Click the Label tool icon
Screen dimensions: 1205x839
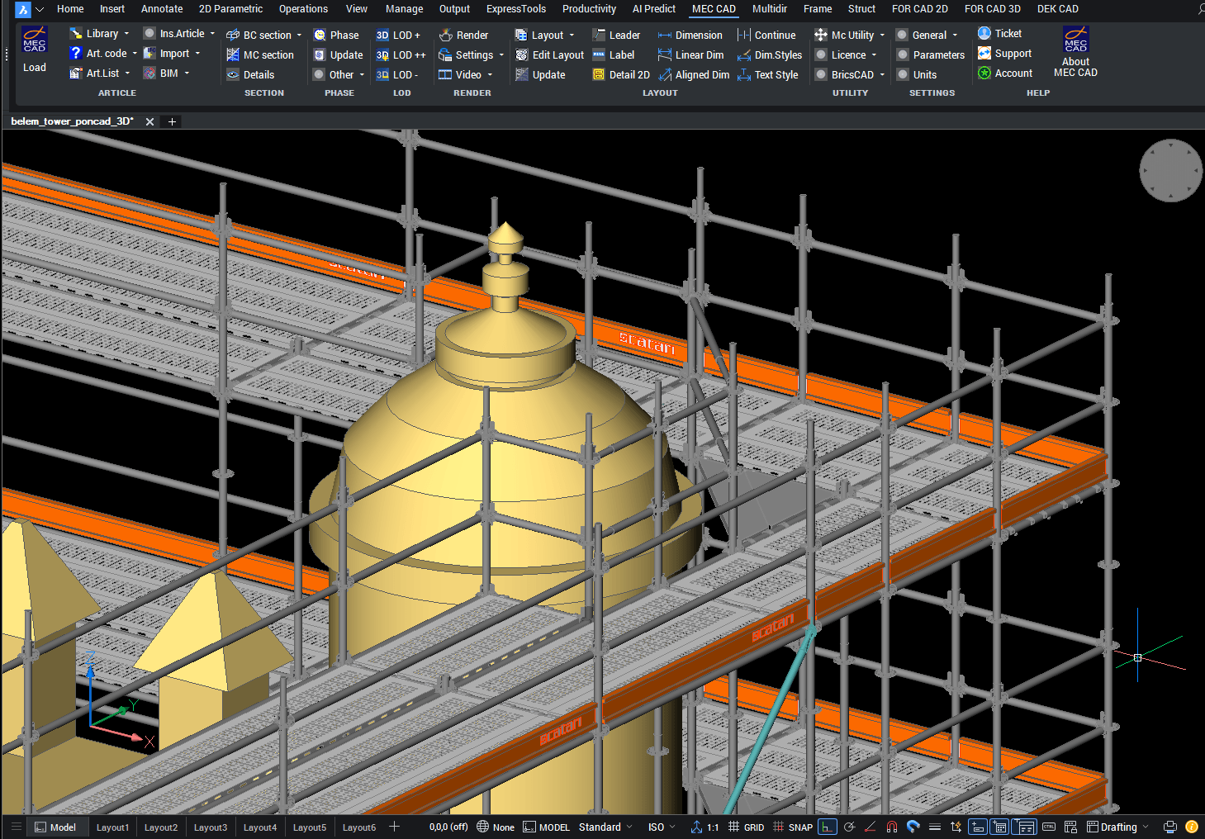[x=599, y=55]
